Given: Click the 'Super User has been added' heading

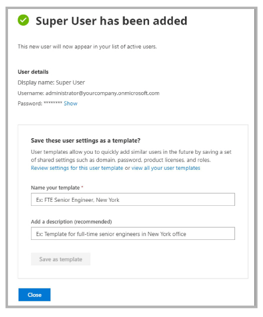Looking at the screenshot, I should (x=111, y=21).
